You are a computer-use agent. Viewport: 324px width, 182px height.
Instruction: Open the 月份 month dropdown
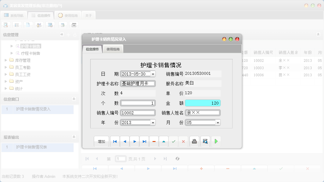coord(217,122)
